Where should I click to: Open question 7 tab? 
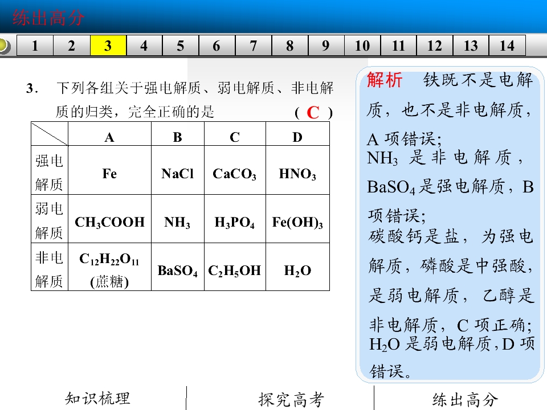pos(253,46)
